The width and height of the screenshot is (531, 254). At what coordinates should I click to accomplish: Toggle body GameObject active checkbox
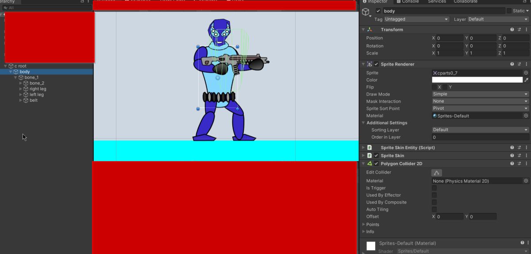pyautogui.click(x=378, y=11)
